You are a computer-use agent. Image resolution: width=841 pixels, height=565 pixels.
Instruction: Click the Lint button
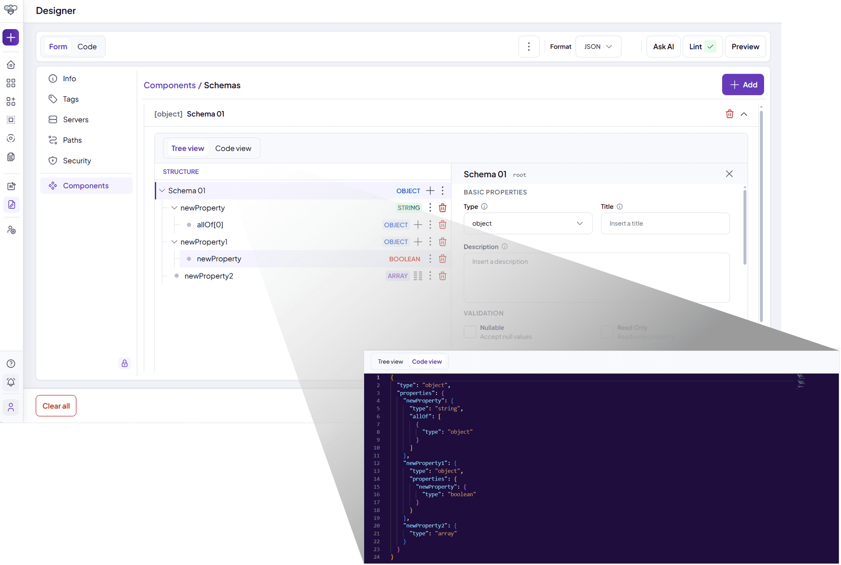(702, 46)
